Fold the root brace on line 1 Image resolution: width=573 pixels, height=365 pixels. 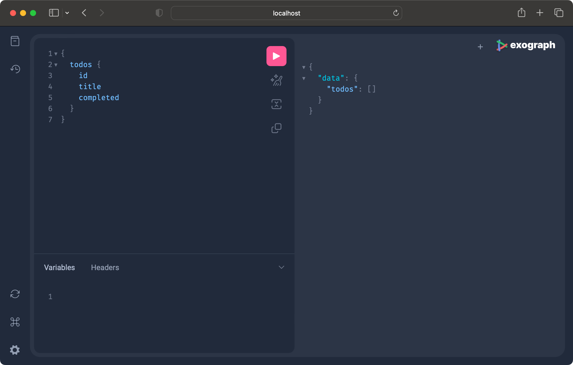pos(56,54)
